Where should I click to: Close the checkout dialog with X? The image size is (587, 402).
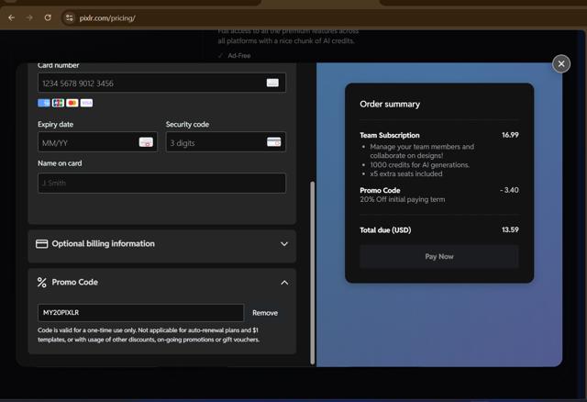click(561, 64)
